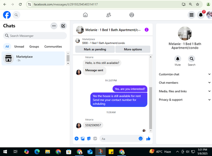Open more actions plus icon in composer
This screenshot has width=212, height=156.
tap(76, 139)
